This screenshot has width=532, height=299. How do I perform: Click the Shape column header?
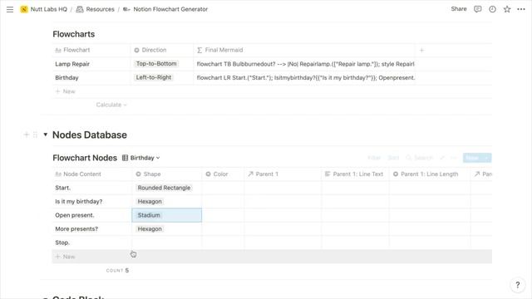tap(166, 174)
